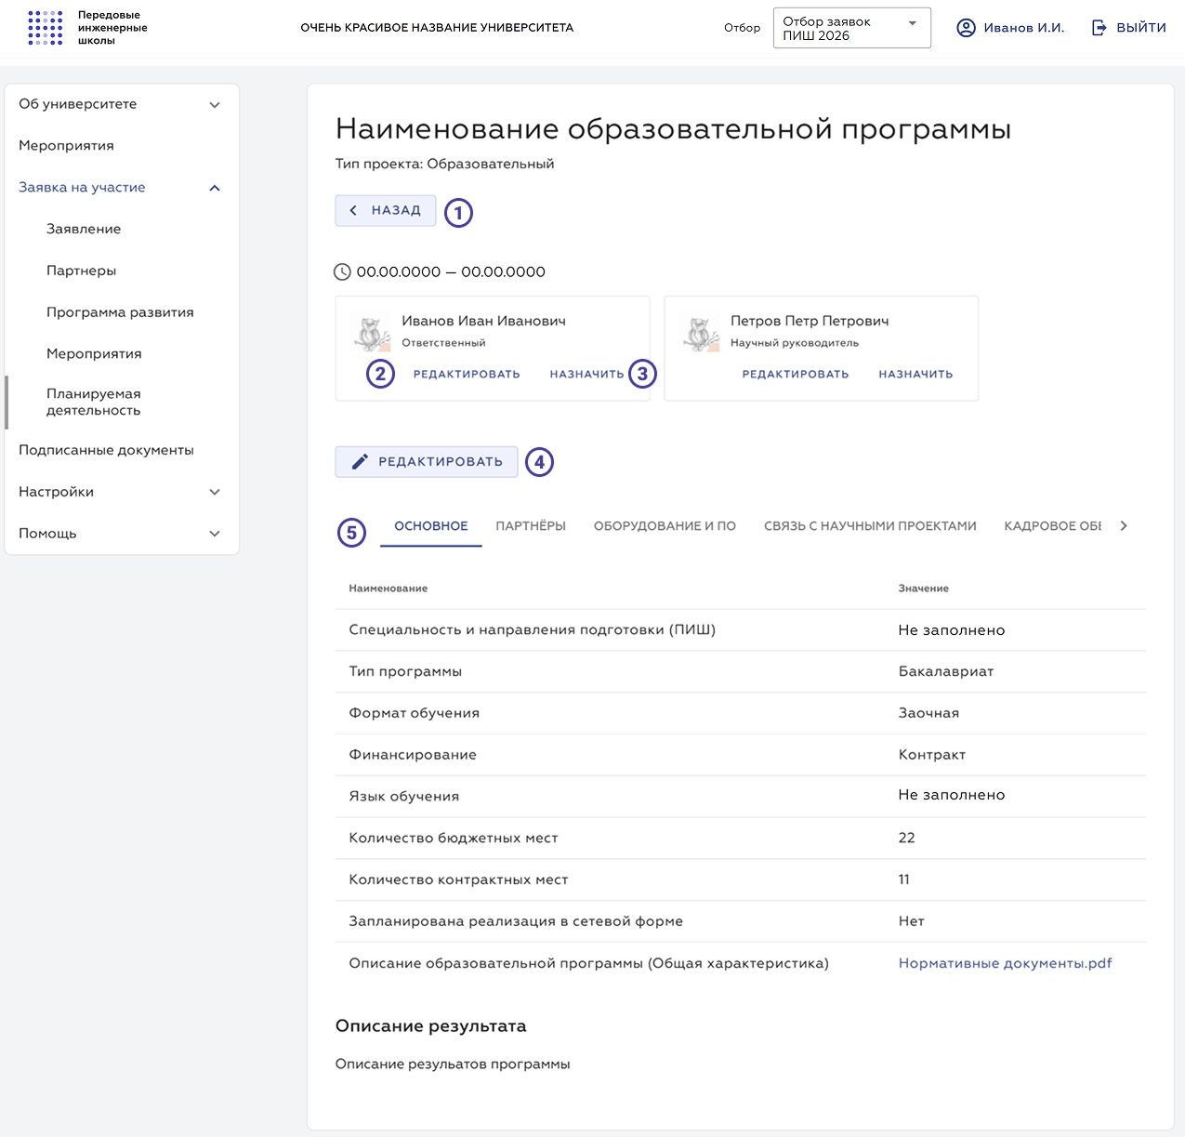Click the clock icon beside the dates
Image resolution: width=1185 pixels, height=1137 pixels.
343,272
